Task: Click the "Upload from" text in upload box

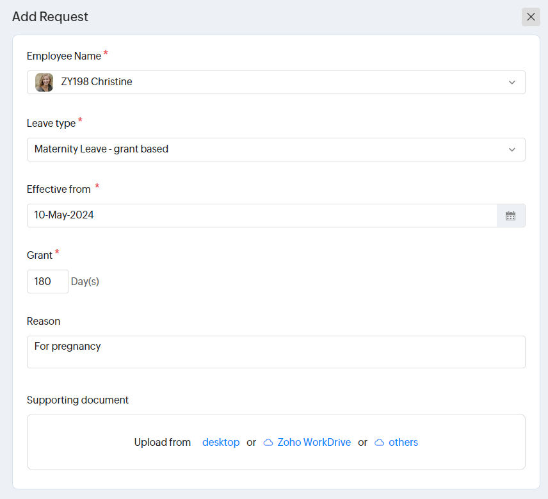Action: (x=163, y=443)
